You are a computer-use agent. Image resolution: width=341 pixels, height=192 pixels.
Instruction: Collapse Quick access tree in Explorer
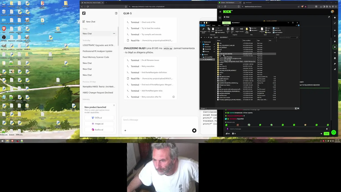click(x=200, y=42)
